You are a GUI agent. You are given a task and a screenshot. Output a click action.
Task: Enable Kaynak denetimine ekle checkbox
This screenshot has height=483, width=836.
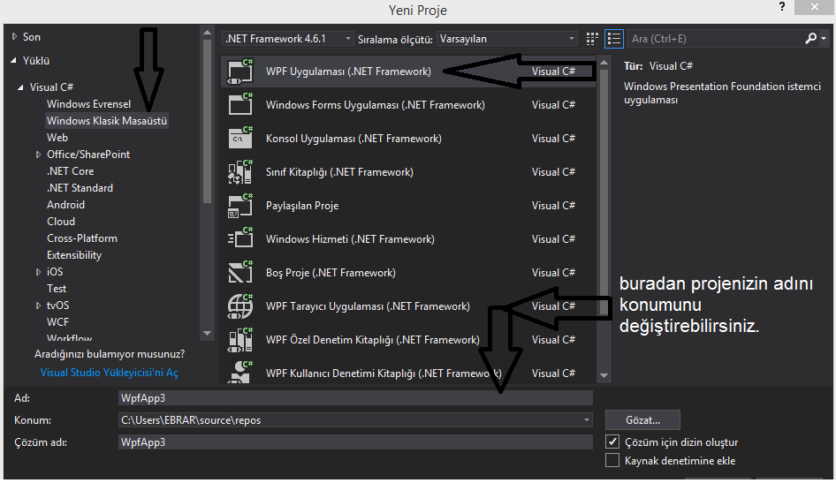612,460
